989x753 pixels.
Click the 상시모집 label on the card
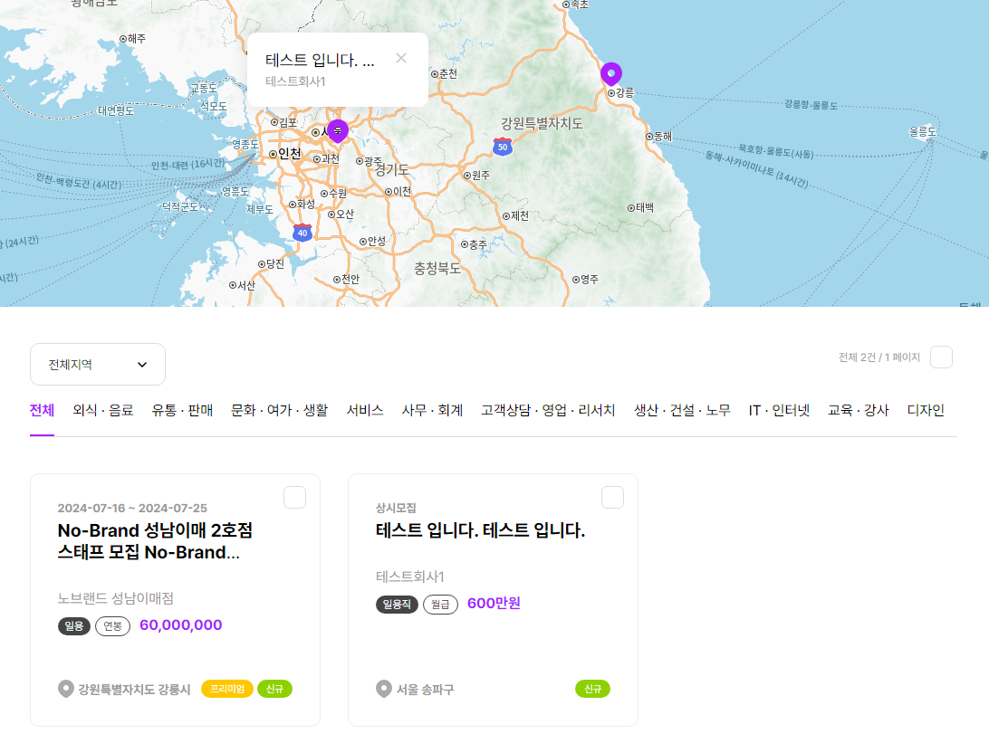point(396,508)
